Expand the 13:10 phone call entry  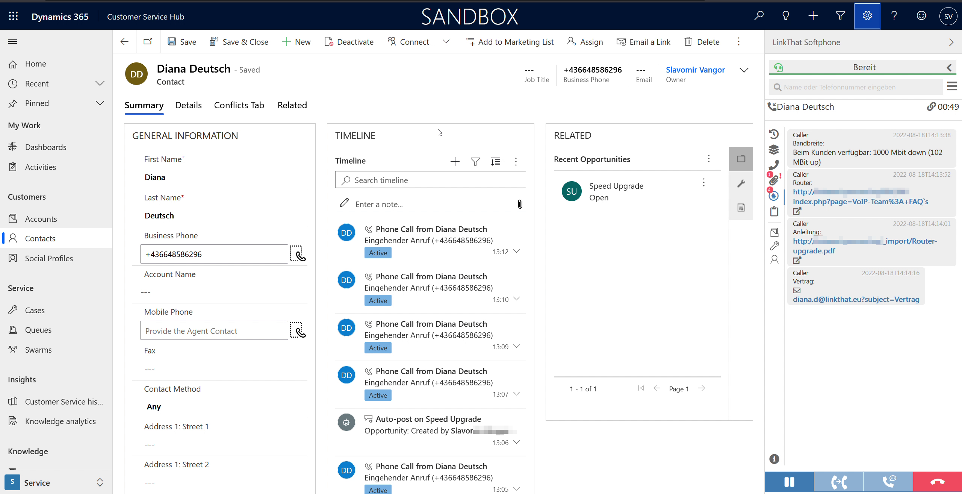517,299
